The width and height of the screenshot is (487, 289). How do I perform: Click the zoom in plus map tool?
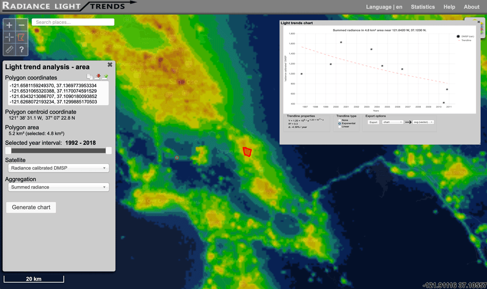tap(10, 25)
